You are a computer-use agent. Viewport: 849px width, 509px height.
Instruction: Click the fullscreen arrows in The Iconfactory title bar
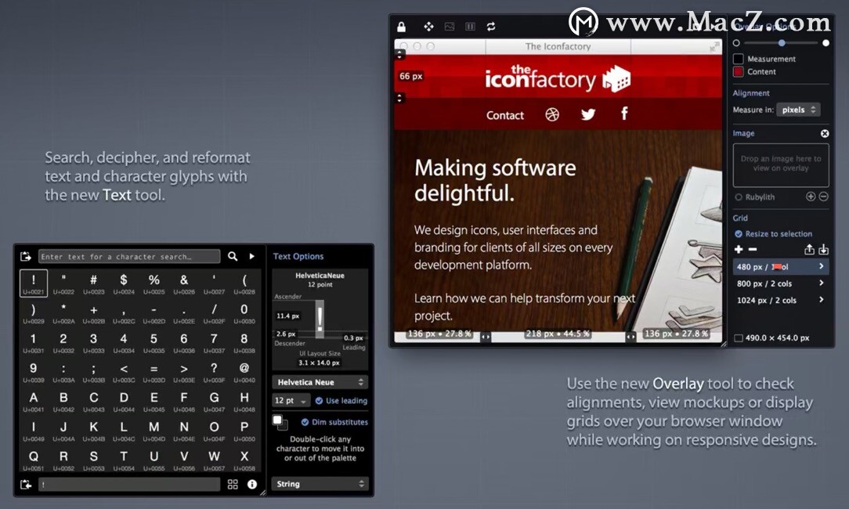tap(715, 47)
